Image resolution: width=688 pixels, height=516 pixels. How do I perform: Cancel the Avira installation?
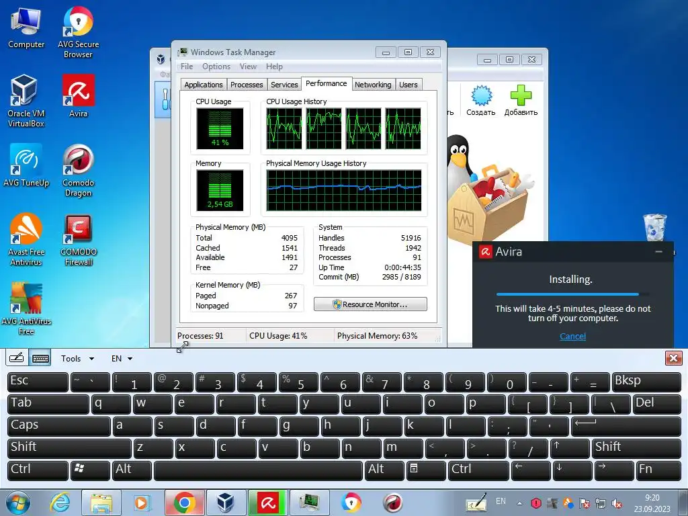(572, 336)
